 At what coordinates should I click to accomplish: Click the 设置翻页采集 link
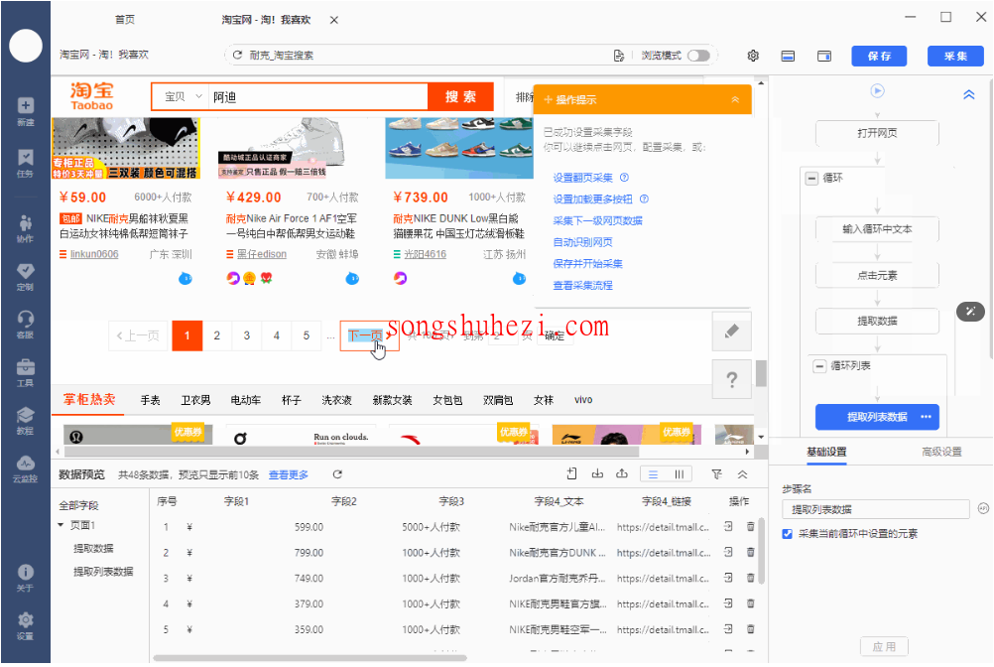click(582, 178)
